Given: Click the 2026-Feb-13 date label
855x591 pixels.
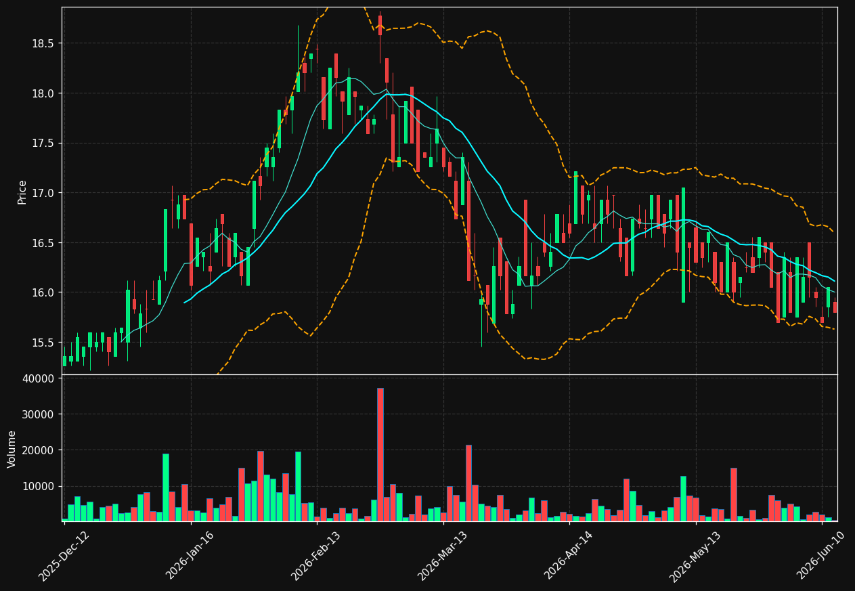Looking at the screenshot, I should coord(316,556).
